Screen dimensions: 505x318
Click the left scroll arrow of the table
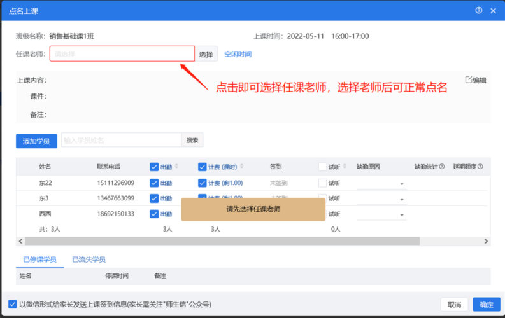tap(20, 242)
